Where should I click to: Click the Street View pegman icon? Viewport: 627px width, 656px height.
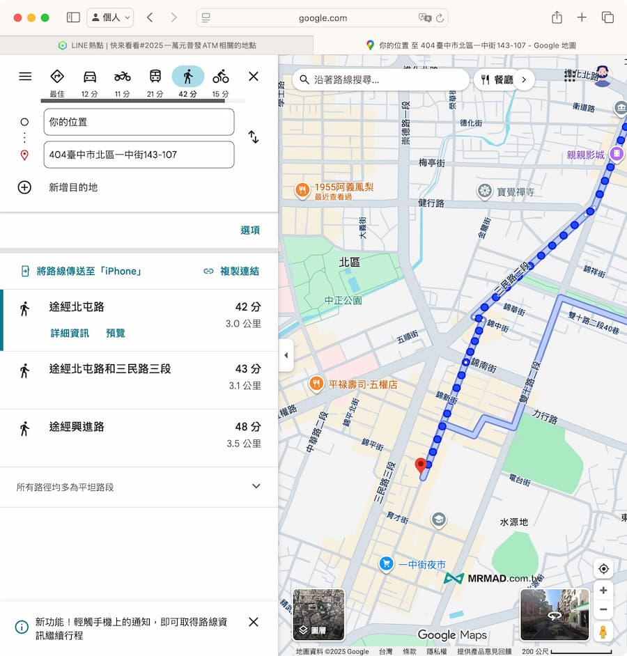coord(603,632)
